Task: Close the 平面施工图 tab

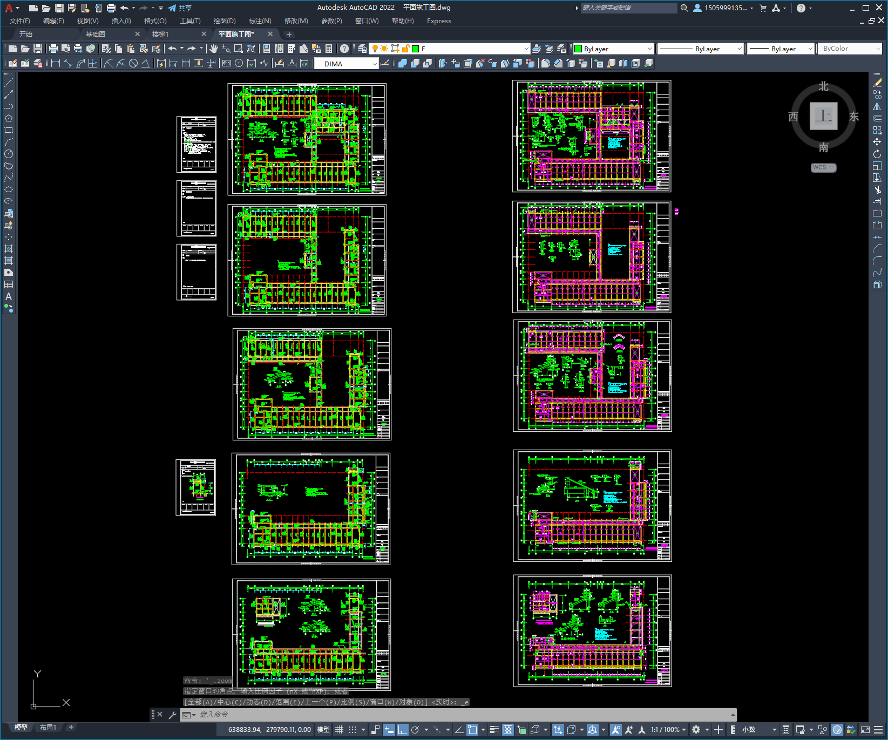Action: [270, 34]
